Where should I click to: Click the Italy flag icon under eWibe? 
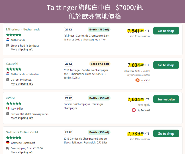pos(8,108)
